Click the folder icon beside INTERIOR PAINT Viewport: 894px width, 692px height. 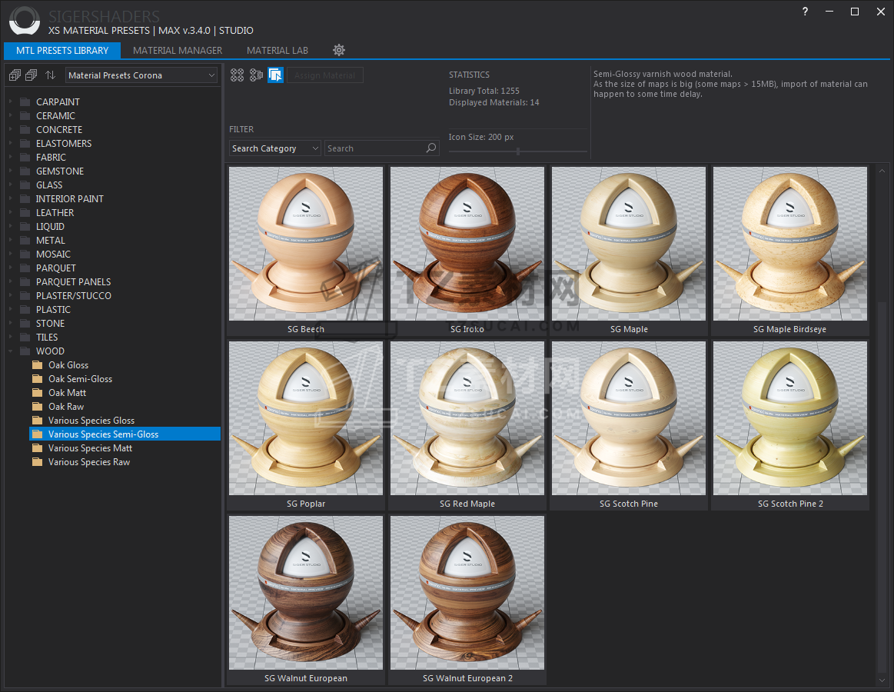pos(25,199)
